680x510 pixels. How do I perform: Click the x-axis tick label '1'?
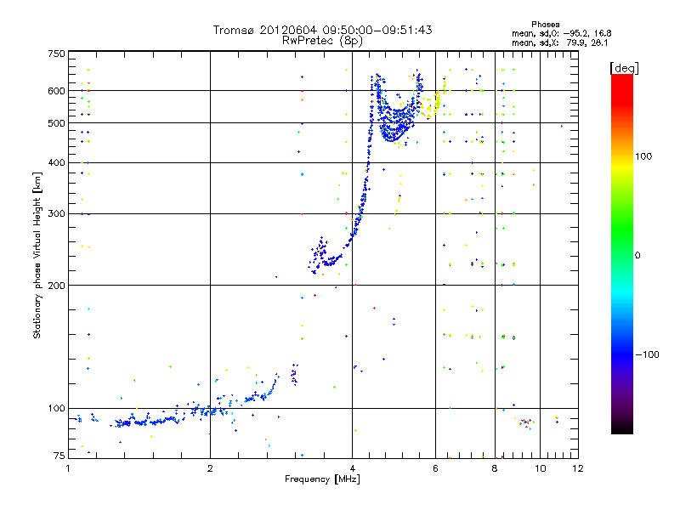[68, 468]
